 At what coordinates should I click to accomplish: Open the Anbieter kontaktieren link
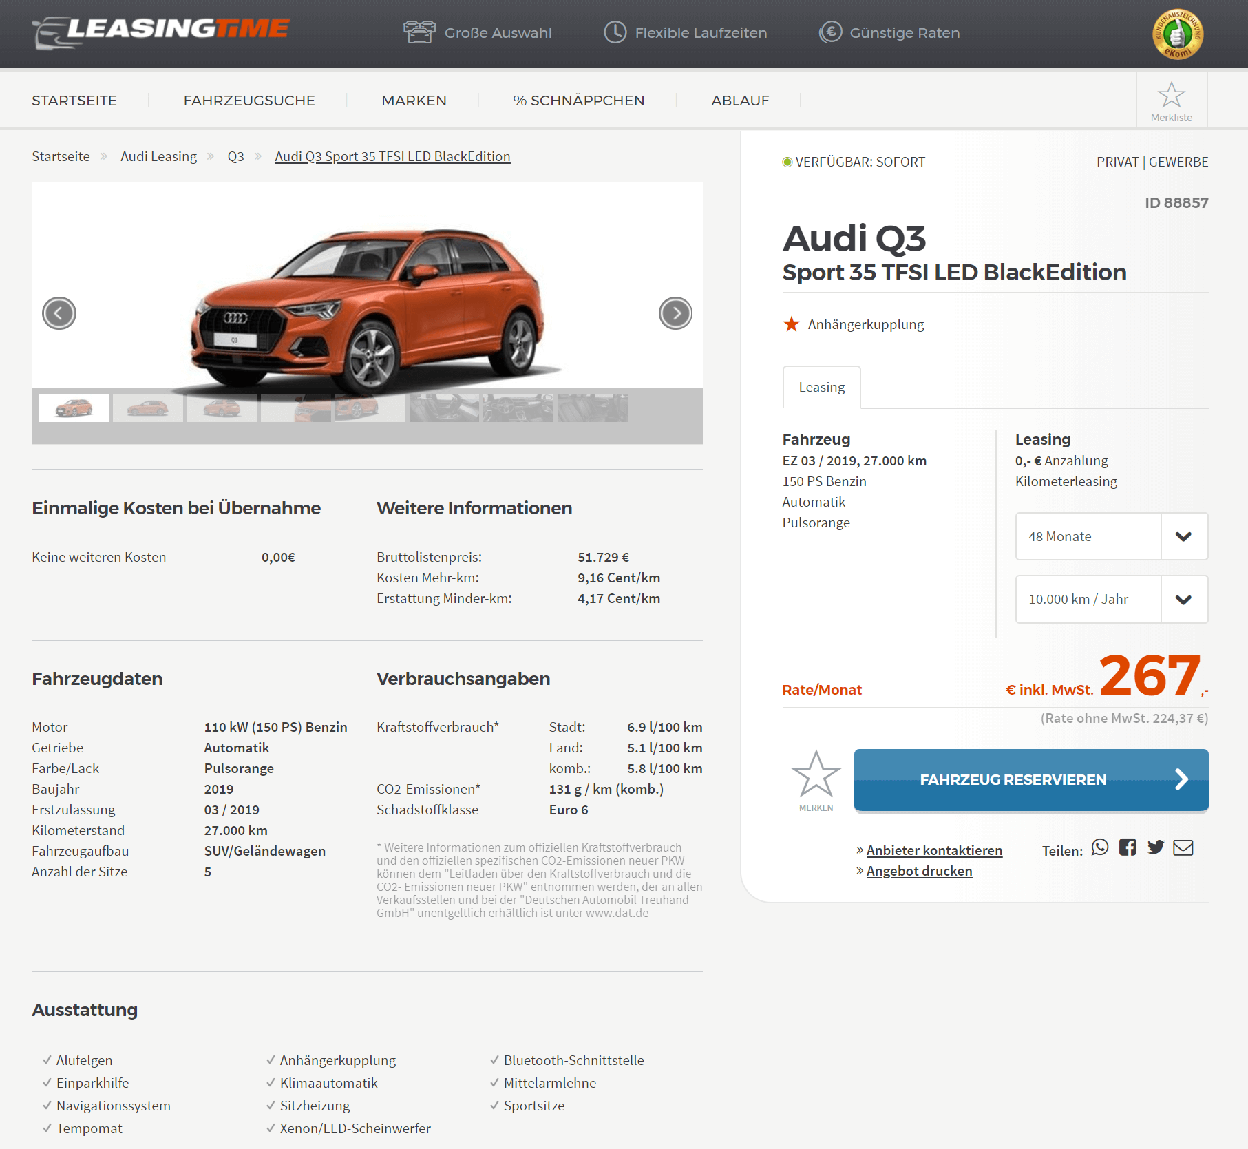point(934,850)
